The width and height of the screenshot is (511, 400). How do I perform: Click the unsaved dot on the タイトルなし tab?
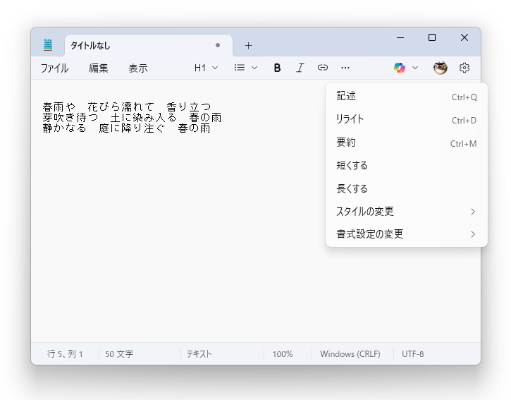218,45
